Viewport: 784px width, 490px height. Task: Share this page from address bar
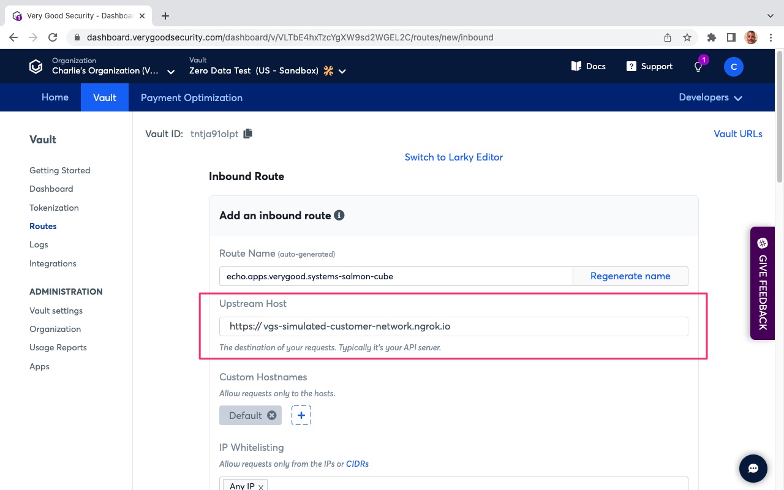[668, 37]
